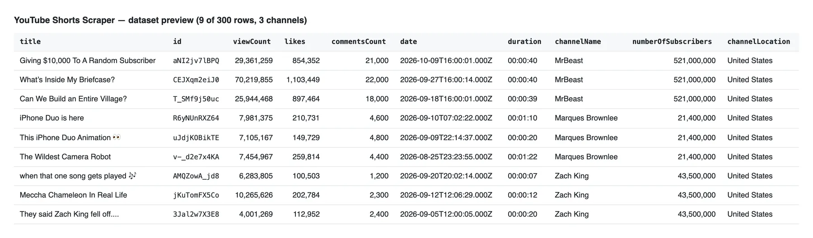Image resolution: width=813 pixels, height=238 pixels.
Task: Click the 'likes' column header
Action: click(x=295, y=41)
